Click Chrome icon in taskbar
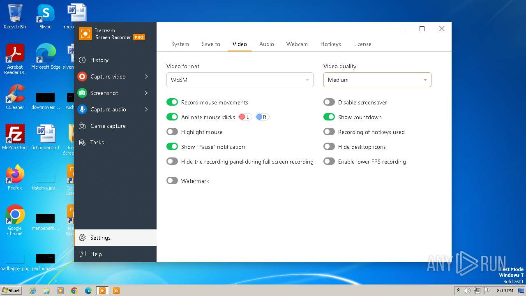This screenshot has height=296, width=526. (x=74, y=291)
